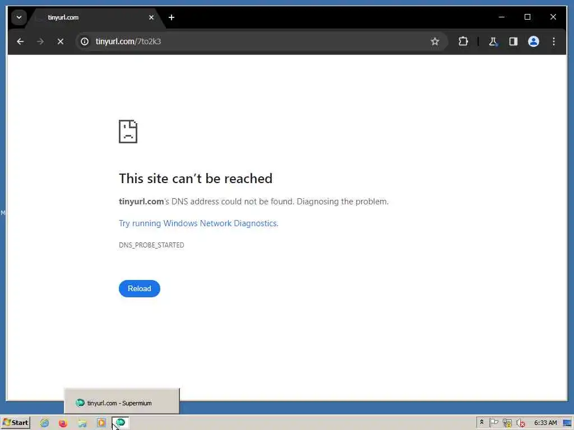Open the three-dot browser menu
Viewport: 574px width, 430px height.
pyautogui.click(x=553, y=41)
